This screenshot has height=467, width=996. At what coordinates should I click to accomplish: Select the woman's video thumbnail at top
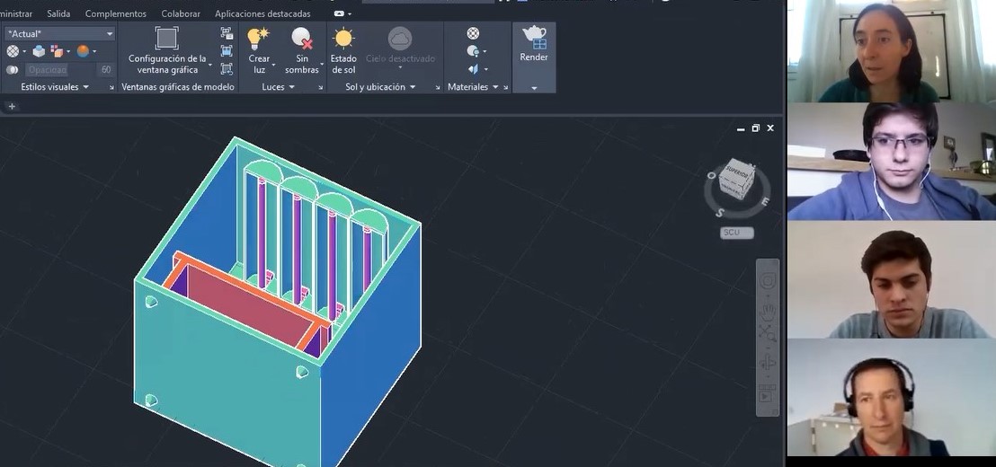[x=892, y=51]
